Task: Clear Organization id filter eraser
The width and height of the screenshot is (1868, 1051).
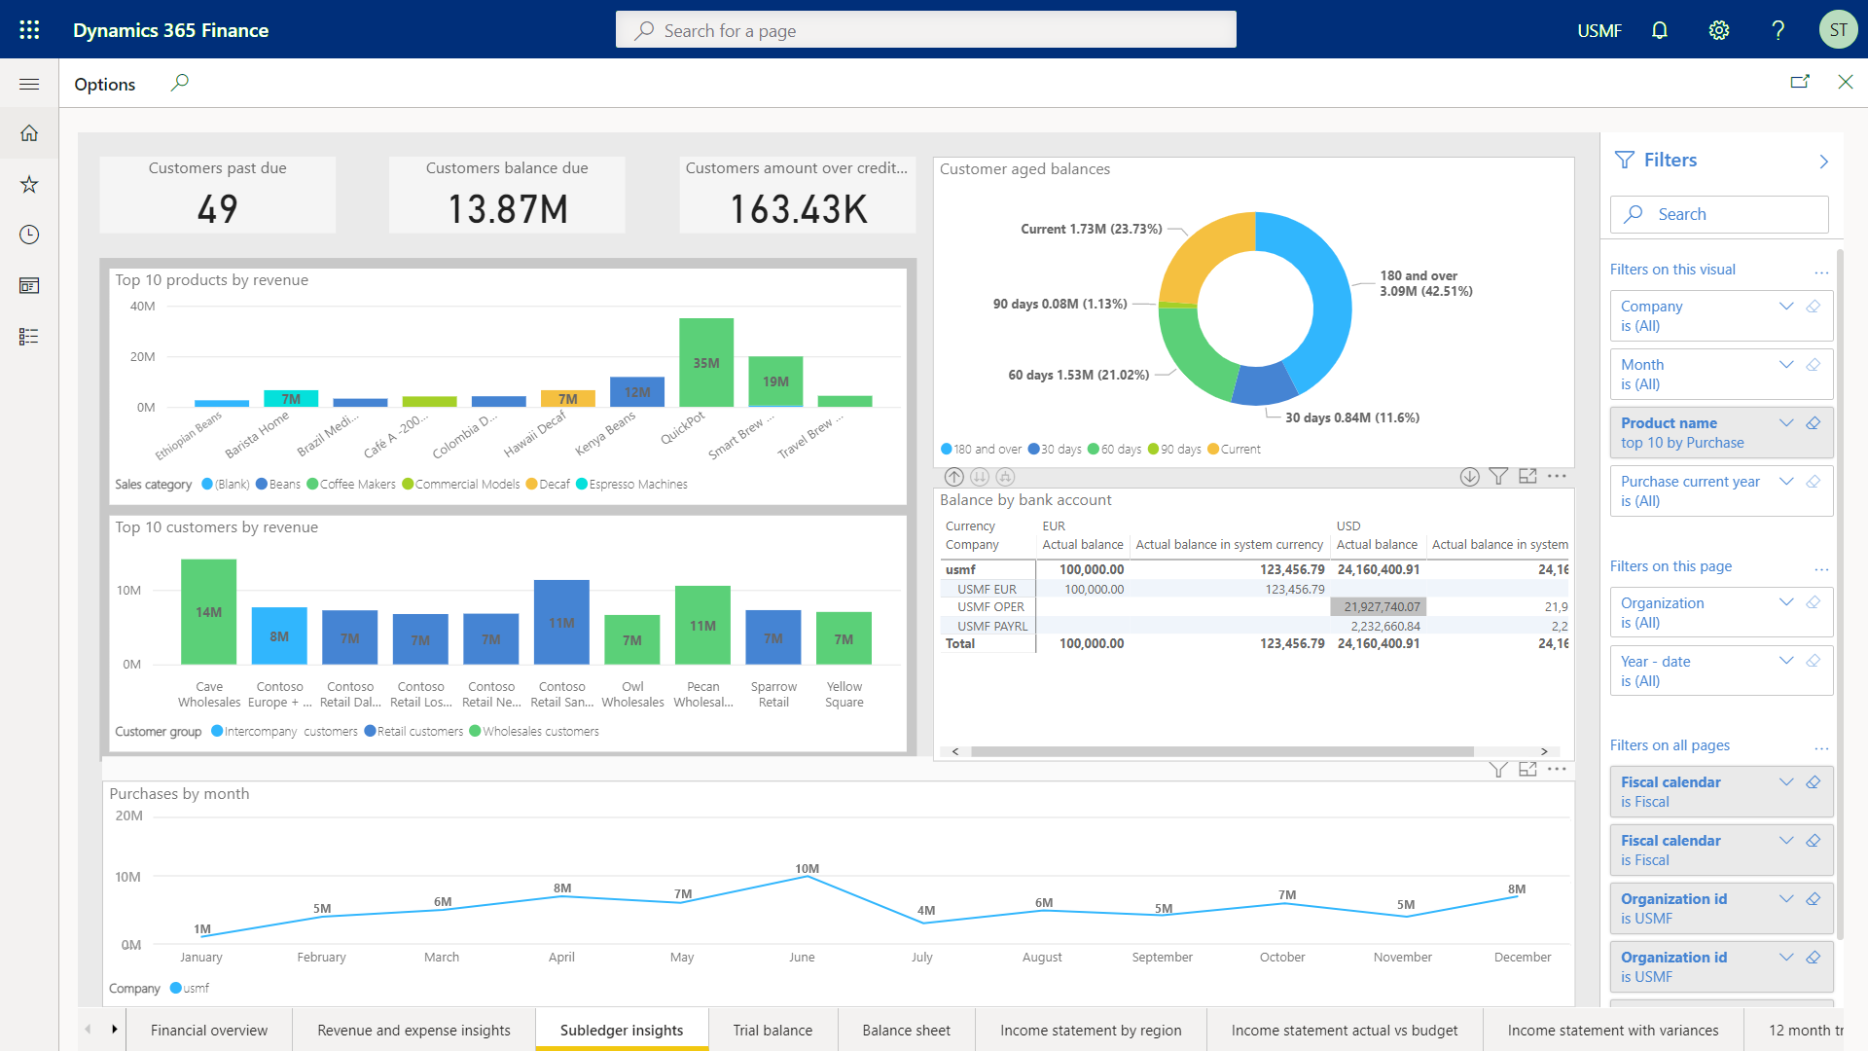Action: coord(1814,899)
